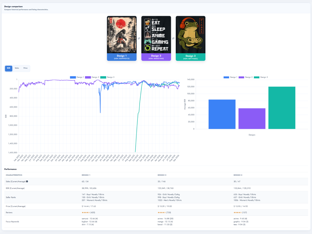
Task: Click Design 2 BSR value 123,549 / 58,765
Action: click(166, 188)
